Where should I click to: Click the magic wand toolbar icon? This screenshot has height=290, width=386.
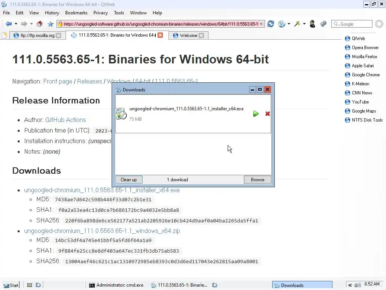click(x=297, y=24)
